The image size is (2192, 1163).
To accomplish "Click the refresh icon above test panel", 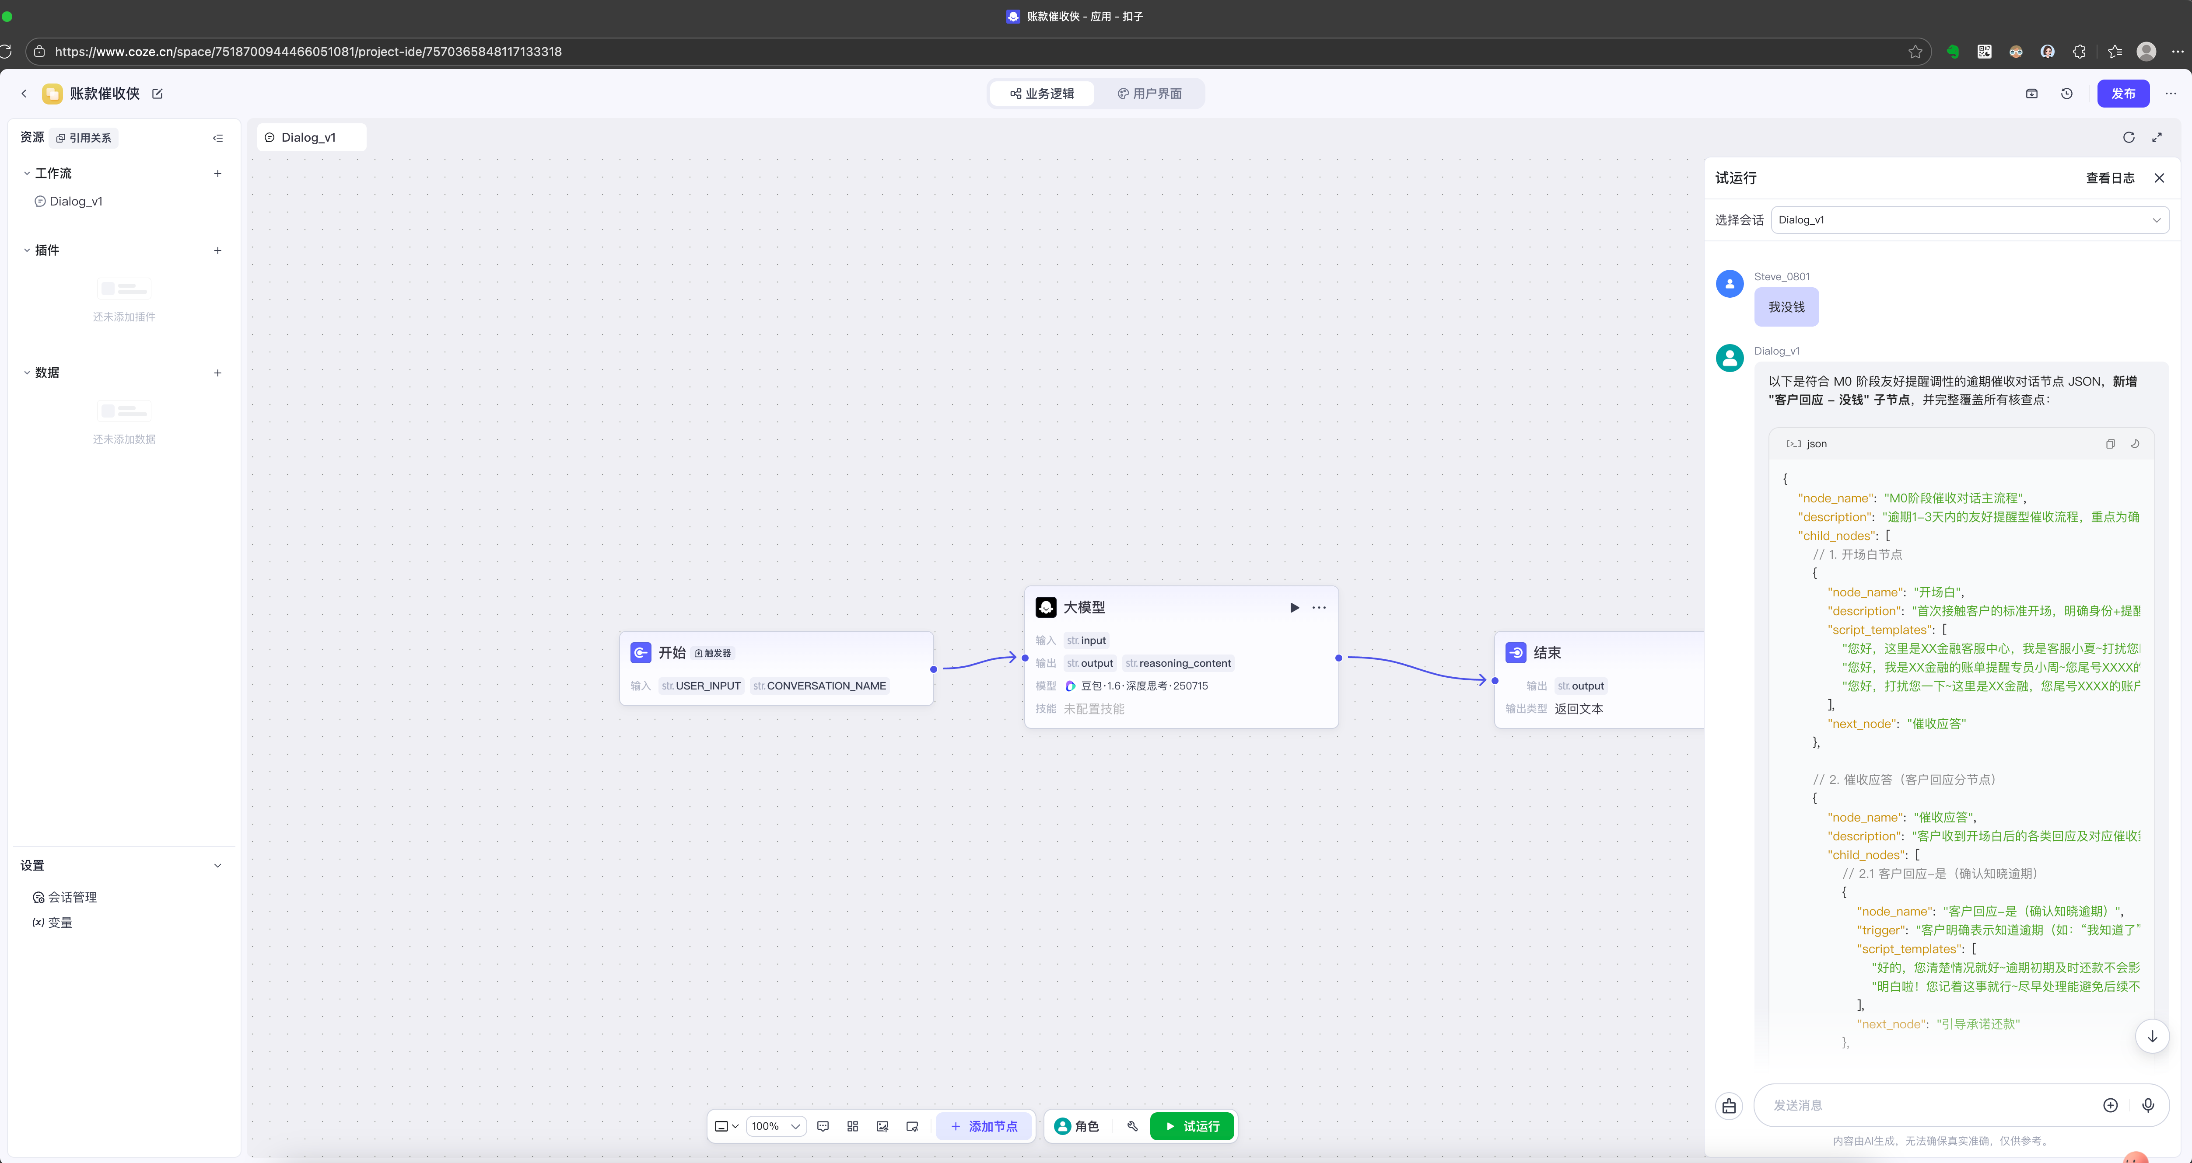I will [2128, 138].
